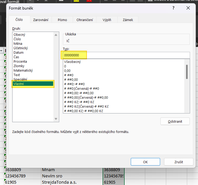
Task: Choose the Měna category
Action: coord(18,43)
